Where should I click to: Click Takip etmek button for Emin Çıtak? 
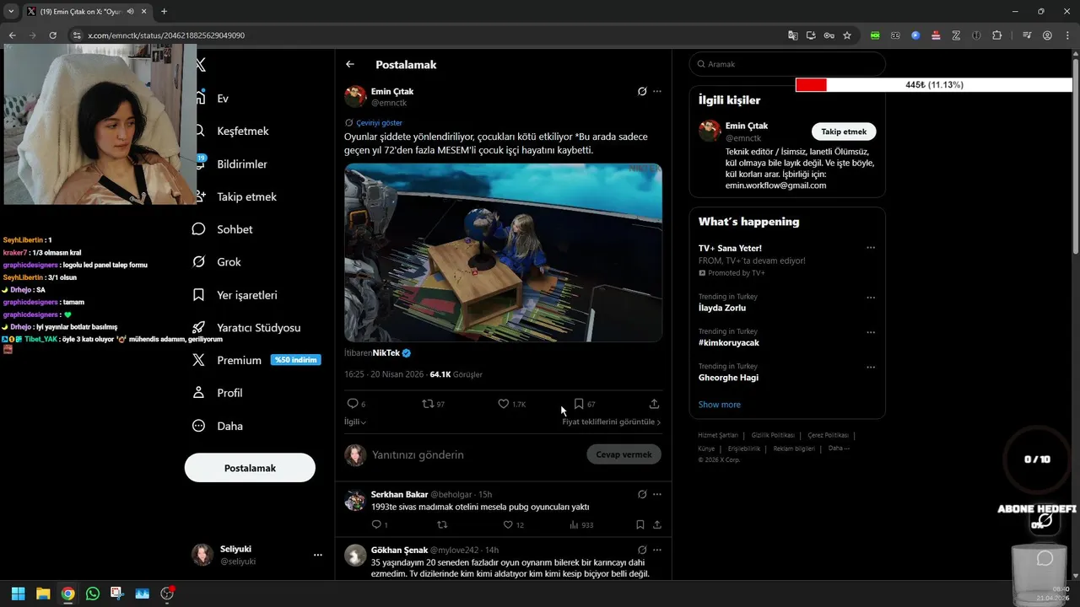[844, 132]
